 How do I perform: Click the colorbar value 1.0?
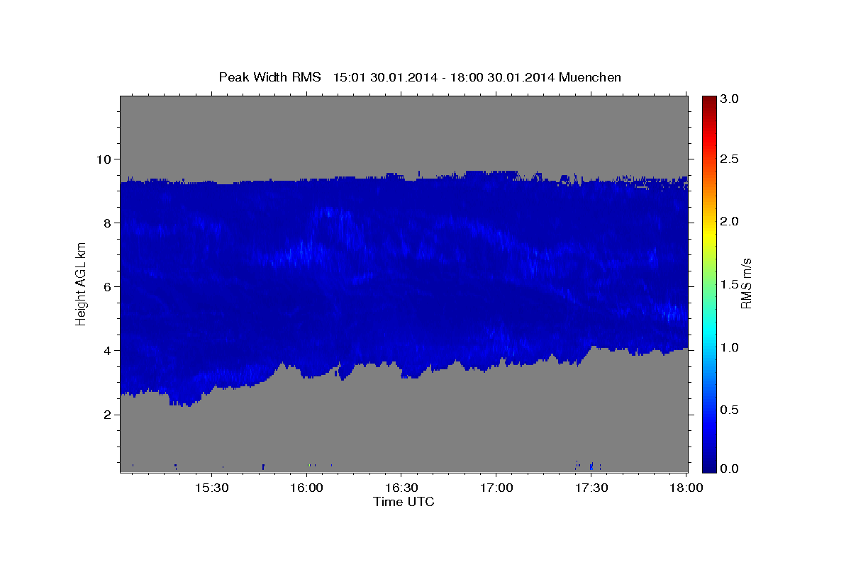730,347
